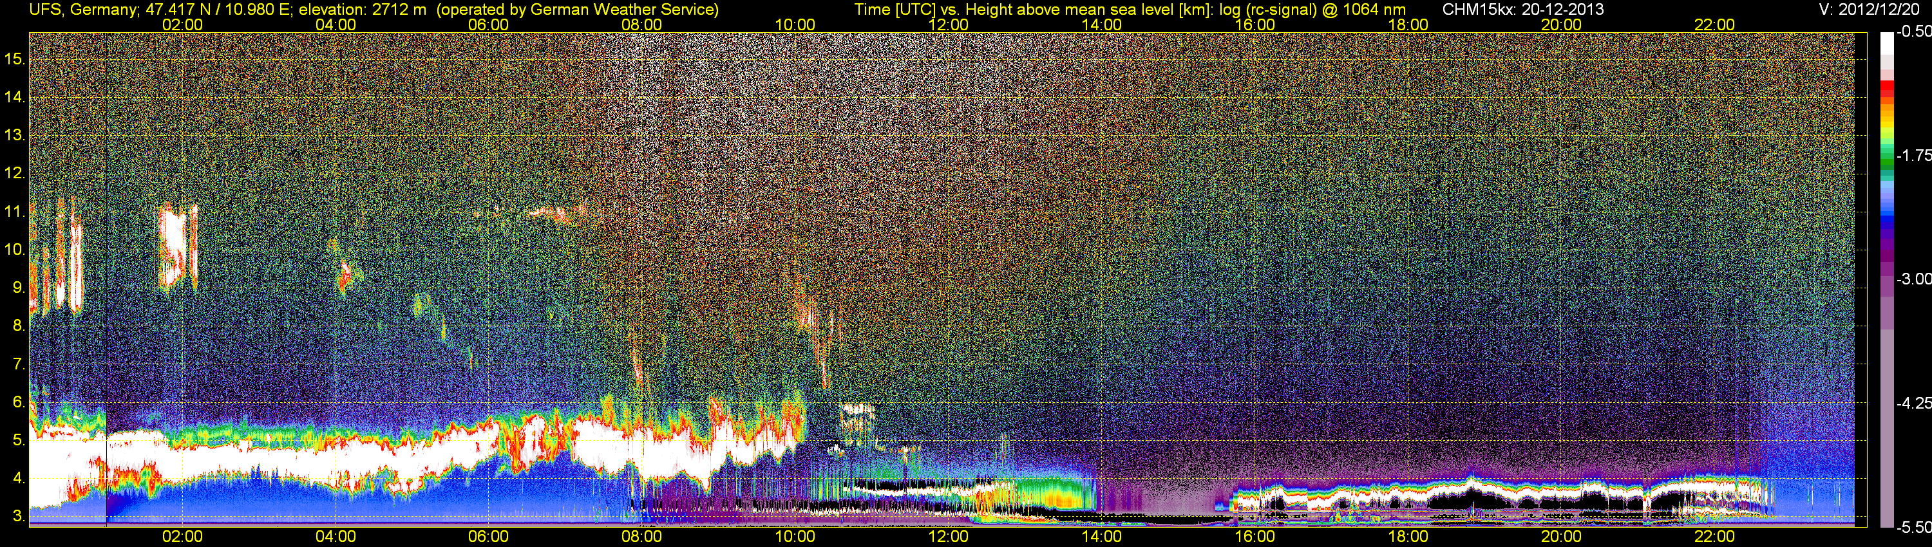This screenshot has height=547, width=1932.
Task: Click '10:00' on the bottom time axis
Action: coord(795,537)
